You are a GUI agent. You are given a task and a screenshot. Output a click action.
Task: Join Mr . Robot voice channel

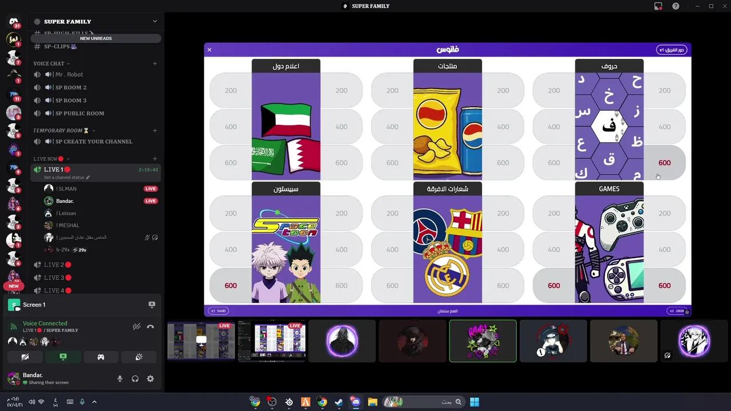95,74
